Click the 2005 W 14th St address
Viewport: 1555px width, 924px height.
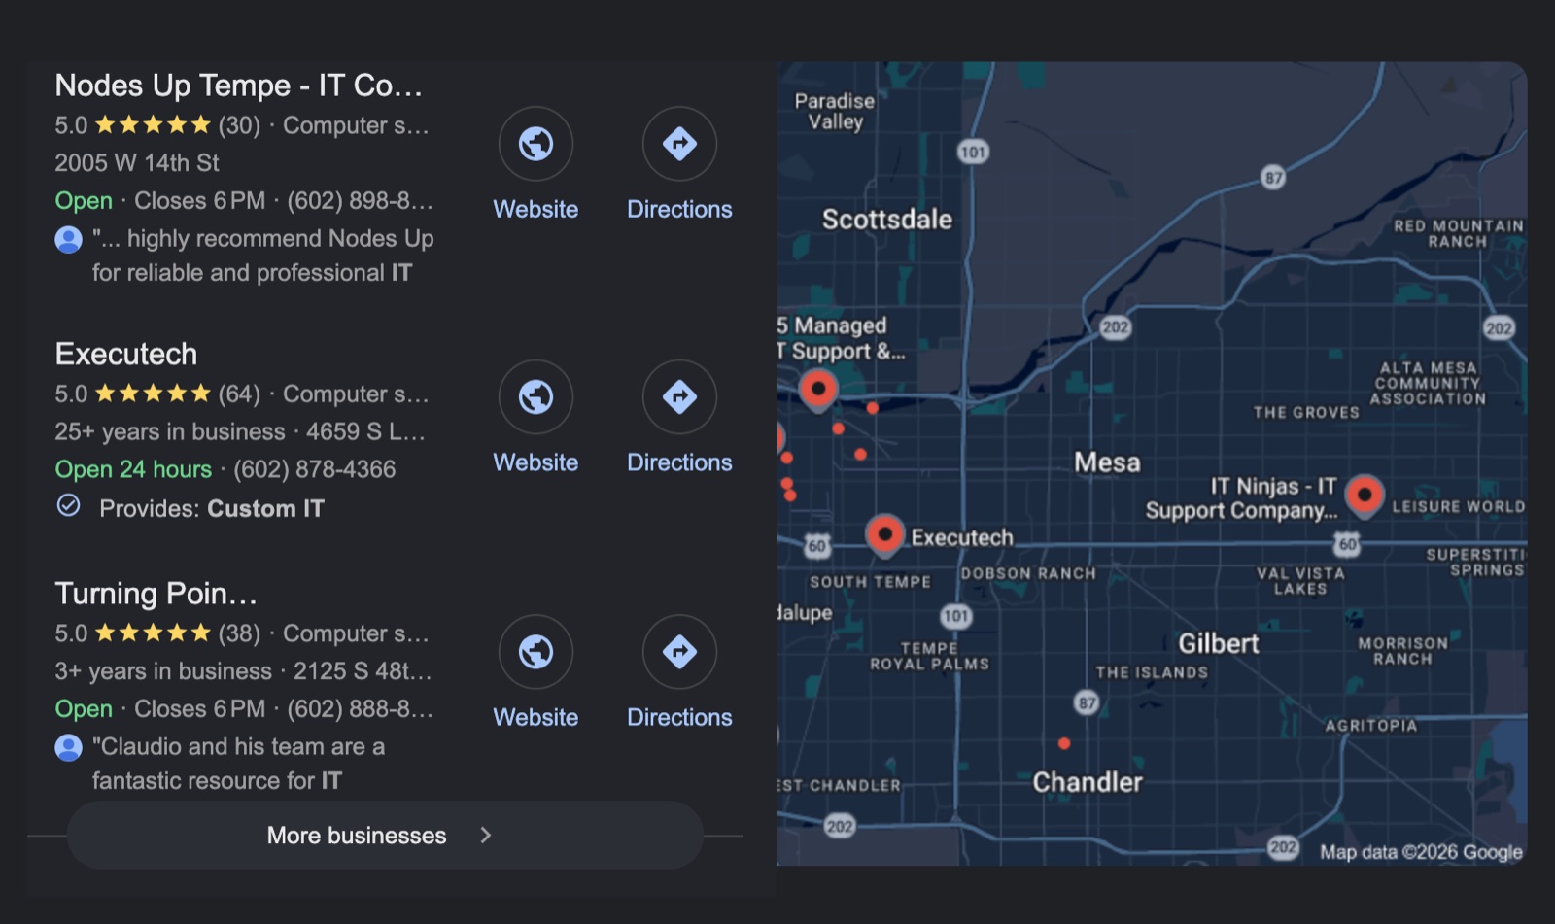pos(137,163)
